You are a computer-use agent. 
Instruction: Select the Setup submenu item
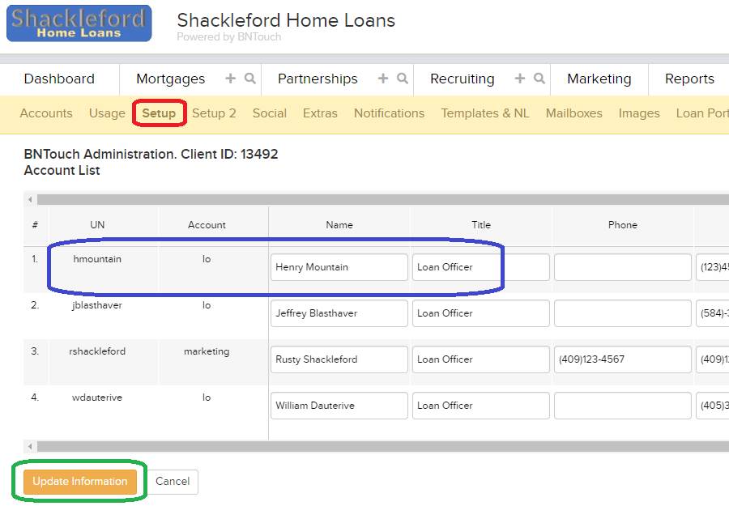(x=159, y=113)
